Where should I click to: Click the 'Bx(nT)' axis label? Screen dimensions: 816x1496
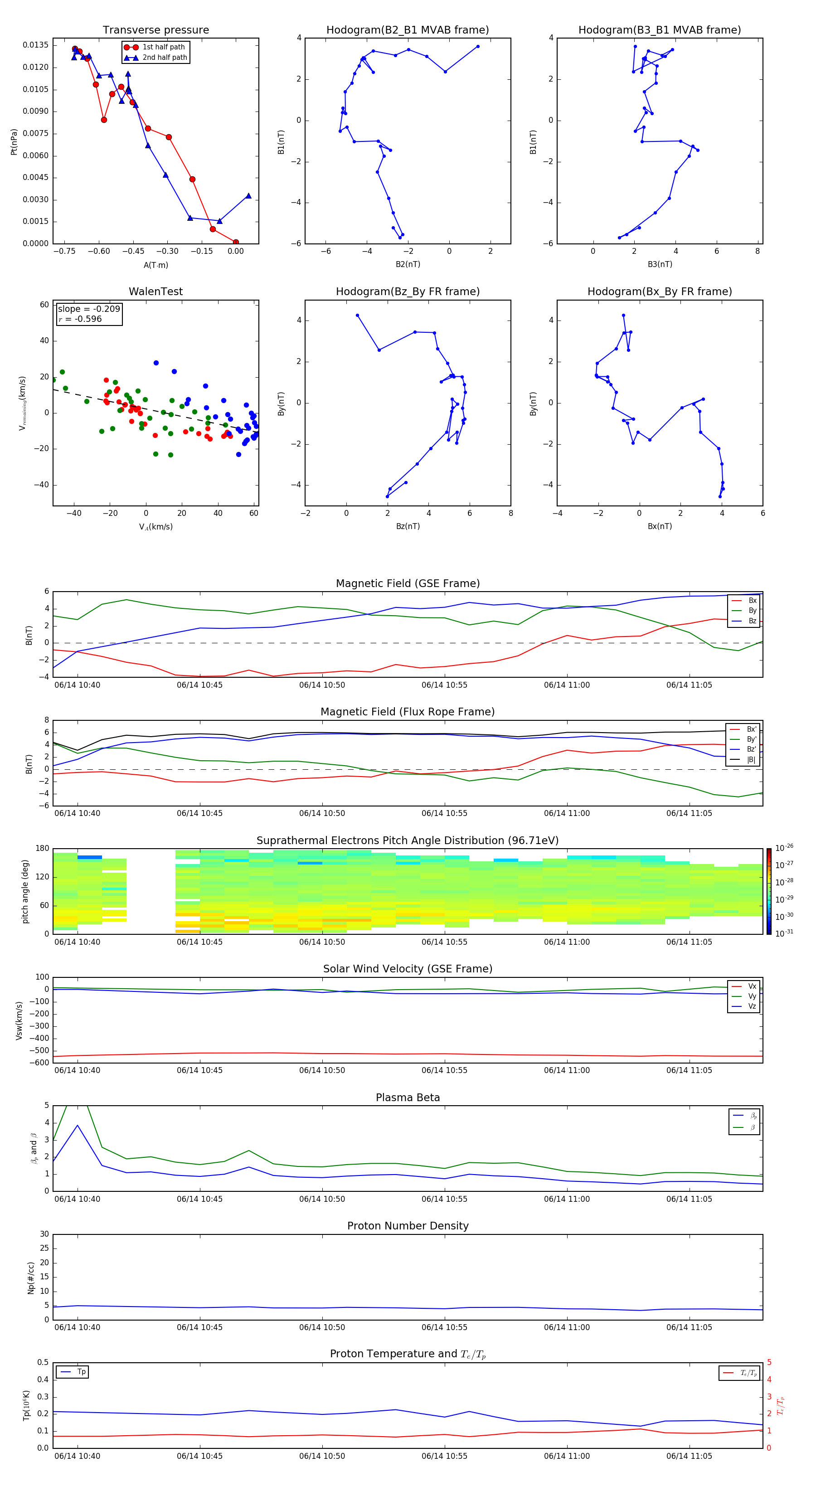pyautogui.click(x=660, y=526)
